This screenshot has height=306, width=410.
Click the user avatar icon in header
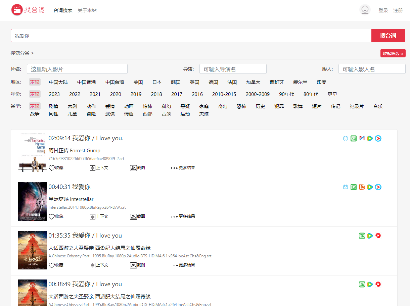click(365, 10)
